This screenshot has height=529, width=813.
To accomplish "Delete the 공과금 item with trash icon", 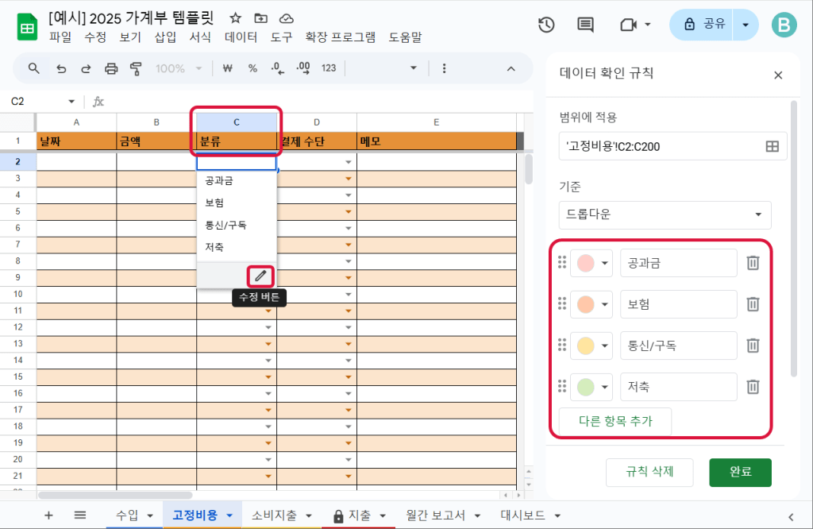I will [x=753, y=263].
